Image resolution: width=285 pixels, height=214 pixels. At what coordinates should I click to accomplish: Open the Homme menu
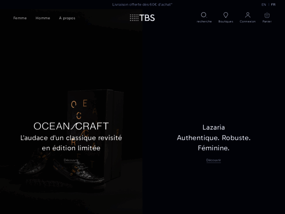tap(43, 18)
